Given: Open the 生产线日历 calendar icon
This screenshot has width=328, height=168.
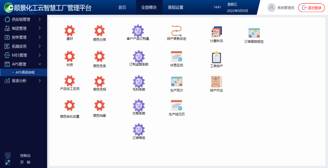Looking at the screenshot, I should [x=177, y=105].
